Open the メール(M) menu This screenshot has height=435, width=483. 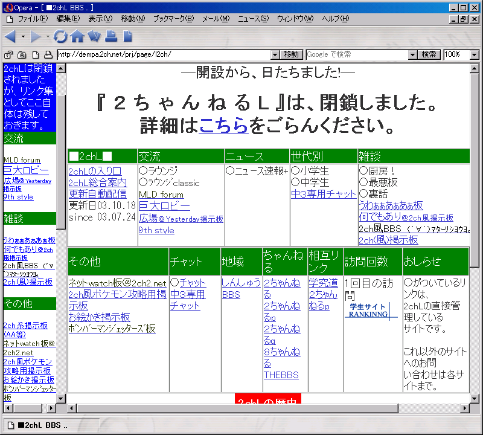click(216, 19)
